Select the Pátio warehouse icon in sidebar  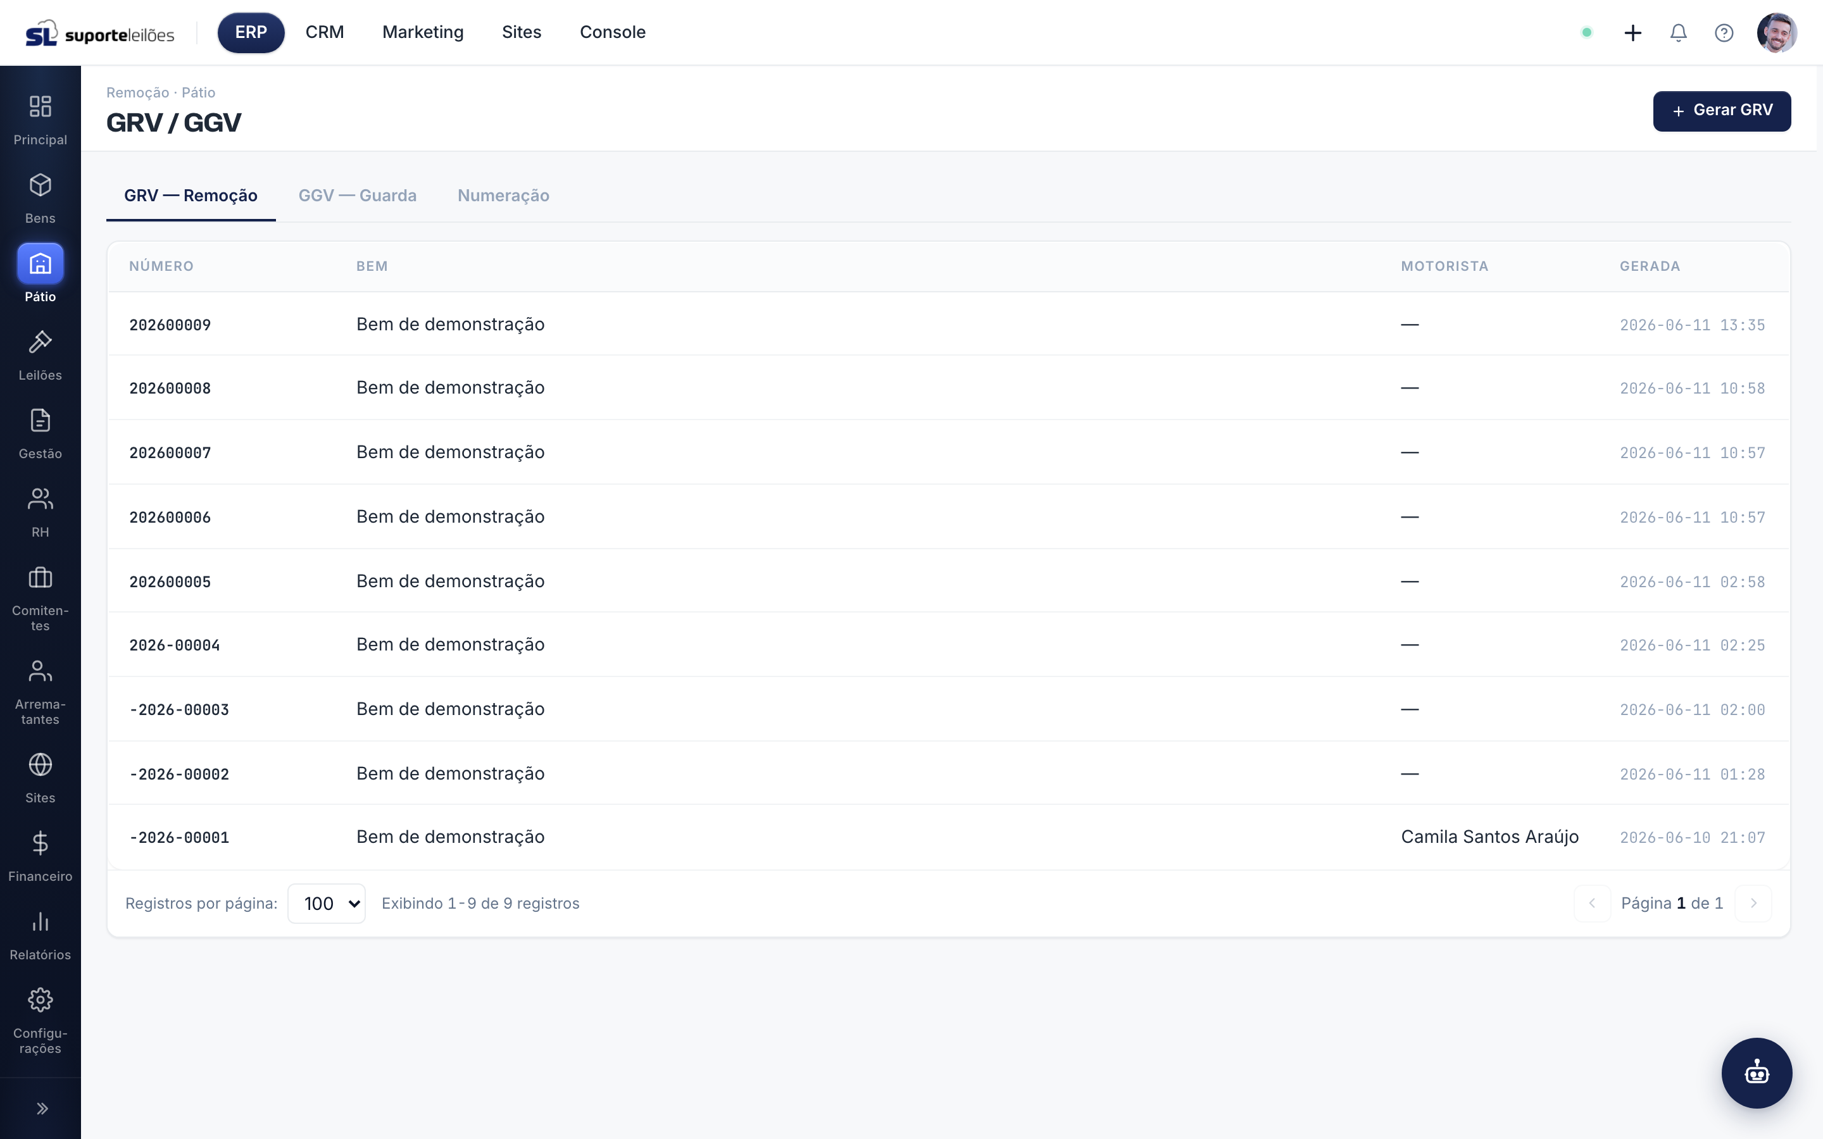tap(40, 263)
